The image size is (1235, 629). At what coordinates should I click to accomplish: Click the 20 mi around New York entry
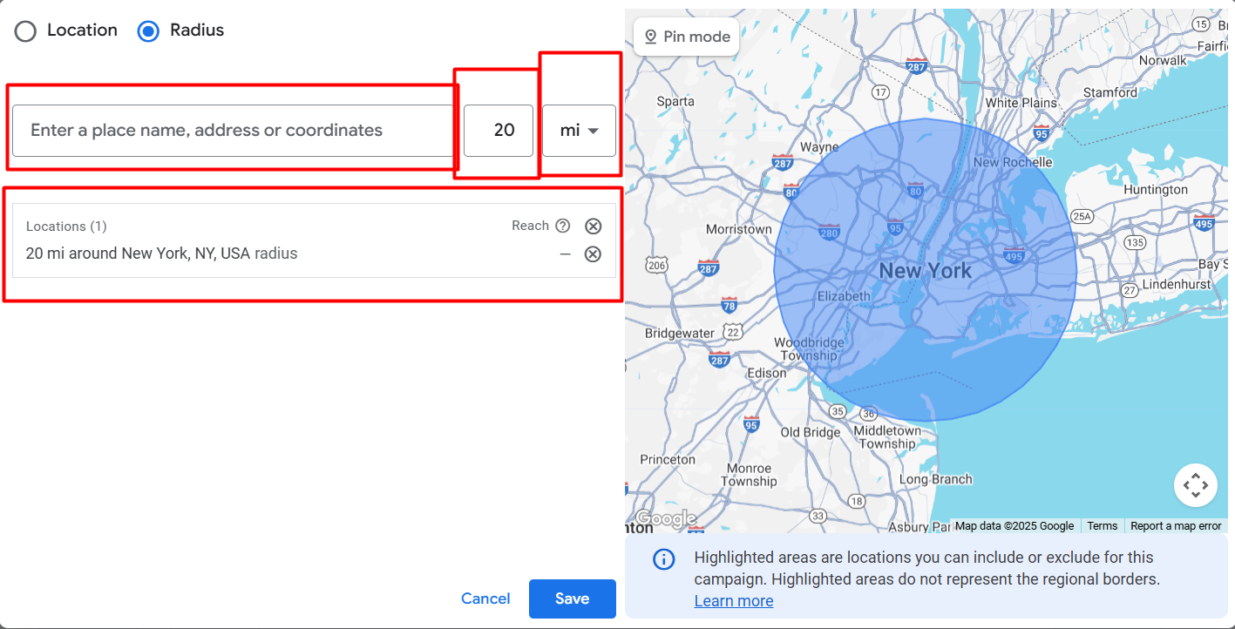161,254
